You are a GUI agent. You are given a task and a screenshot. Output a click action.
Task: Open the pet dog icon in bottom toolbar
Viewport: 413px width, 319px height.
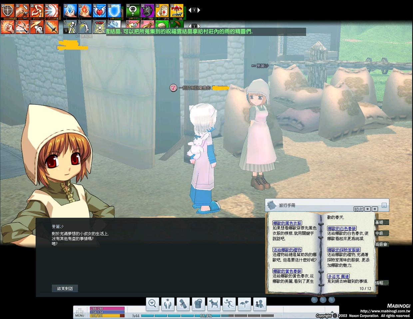coord(213,304)
